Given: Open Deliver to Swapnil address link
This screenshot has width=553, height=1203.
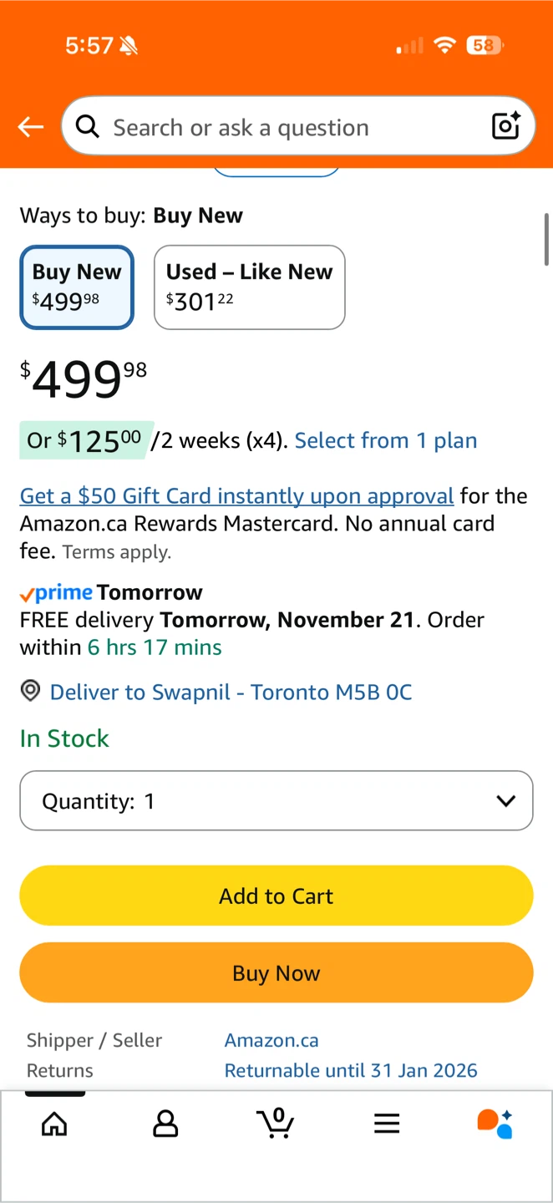Looking at the screenshot, I should (x=231, y=692).
